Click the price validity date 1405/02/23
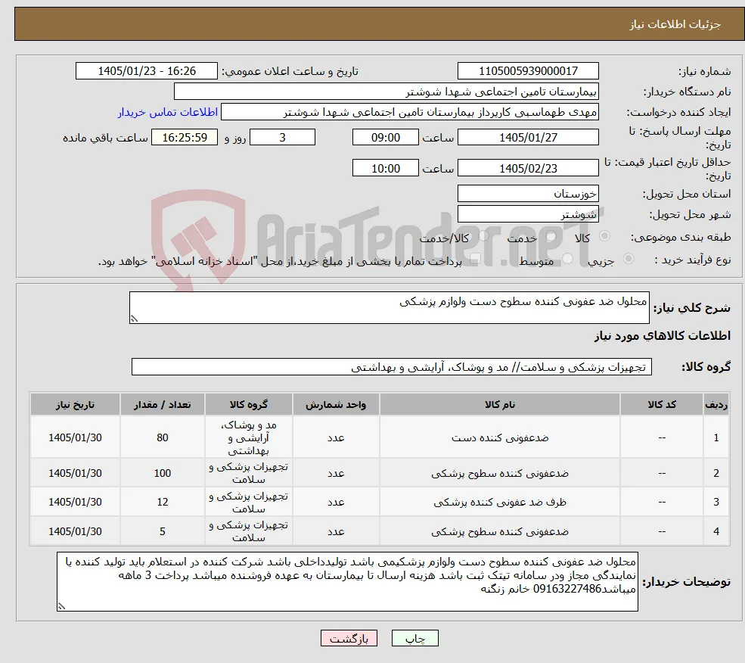 pyautogui.click(x=528, y=168)
